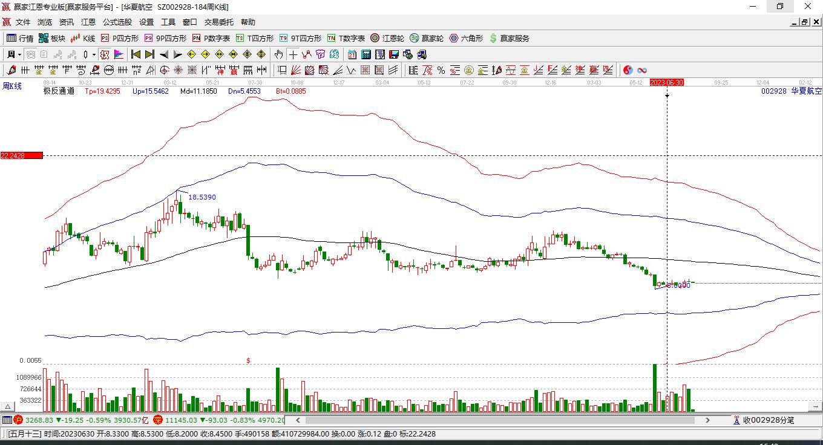Open the 公式选股 menu
The height and width of the screenshot is (445, 823).
117,22
